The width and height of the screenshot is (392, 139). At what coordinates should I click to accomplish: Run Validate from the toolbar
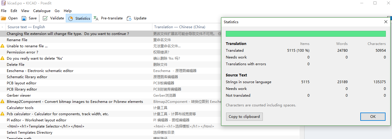pyautogui.click(x=53, y=18)
